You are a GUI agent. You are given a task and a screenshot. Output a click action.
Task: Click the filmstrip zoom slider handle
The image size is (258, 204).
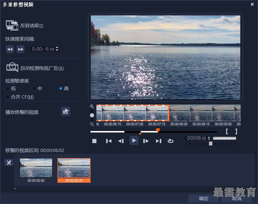tap(92, 115)
